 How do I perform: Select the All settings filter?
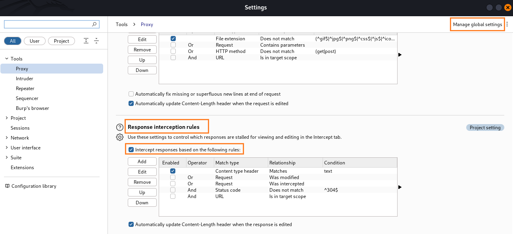point(13,41)
